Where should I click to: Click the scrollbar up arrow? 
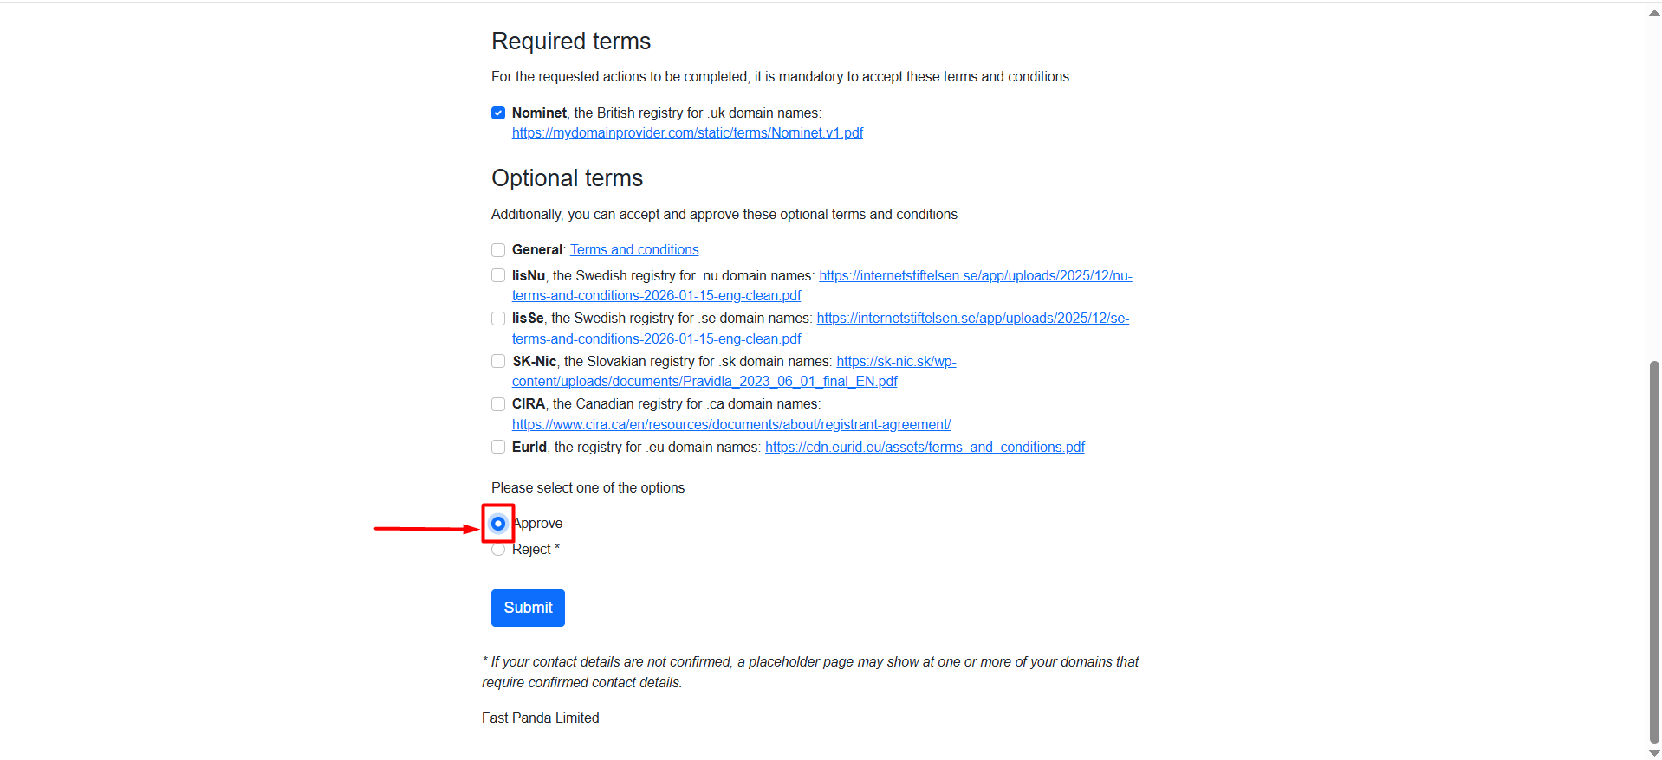1654,13
